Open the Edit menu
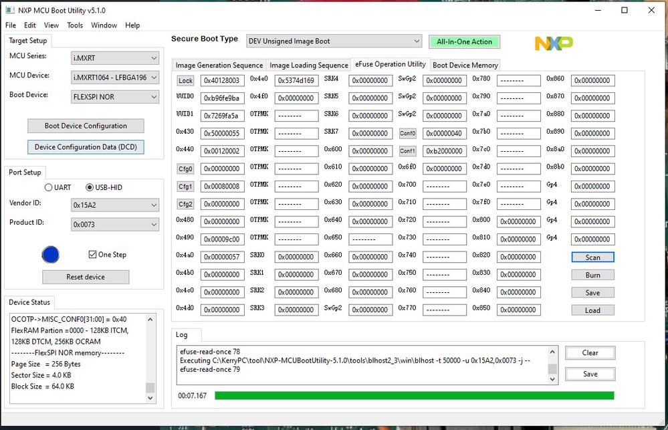668x430 pixels. point(30,25)
